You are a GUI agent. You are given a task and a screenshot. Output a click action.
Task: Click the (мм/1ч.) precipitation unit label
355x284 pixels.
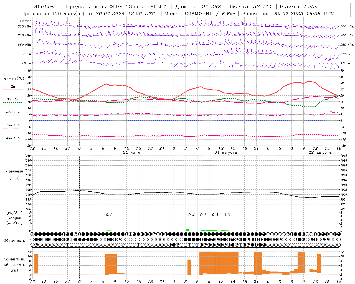click(x=14, y=223)
